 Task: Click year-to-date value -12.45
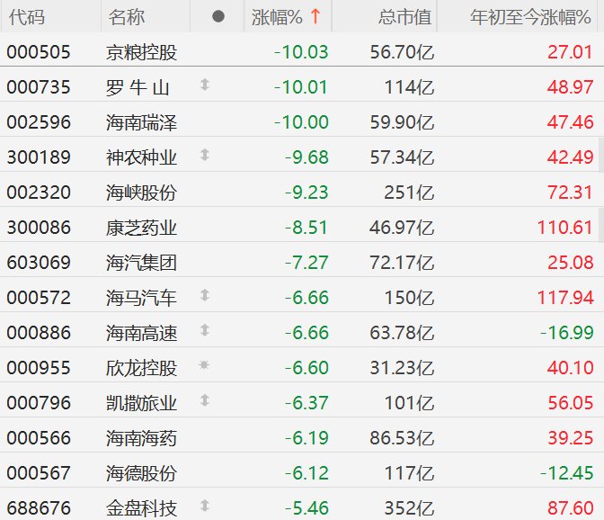(566, 473)
